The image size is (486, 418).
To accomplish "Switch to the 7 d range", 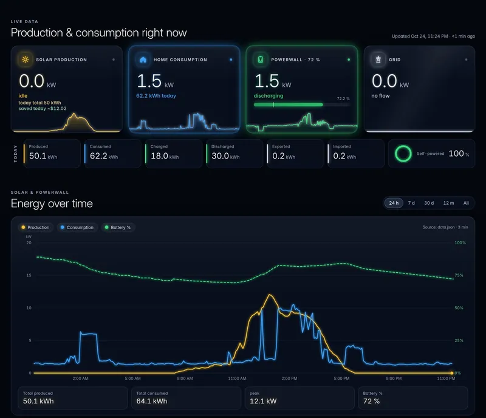I will click(x=411, y=203).
